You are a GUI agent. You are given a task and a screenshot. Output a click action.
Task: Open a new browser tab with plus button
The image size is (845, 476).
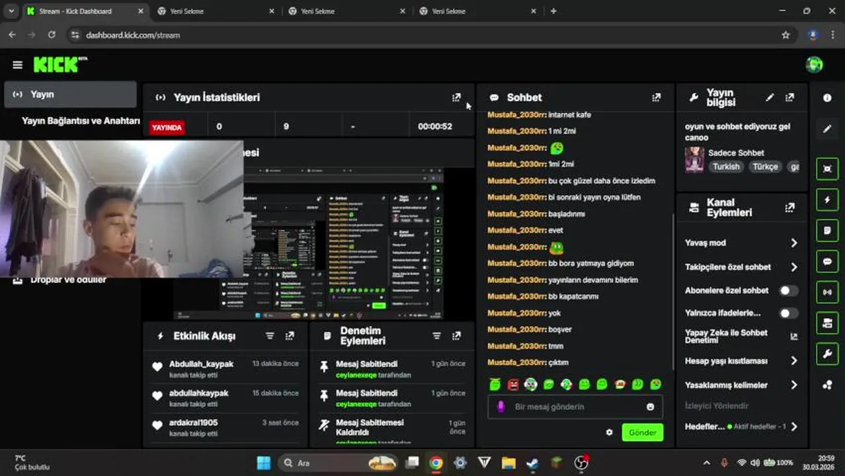pyautogui.click(x=553, y=11)
